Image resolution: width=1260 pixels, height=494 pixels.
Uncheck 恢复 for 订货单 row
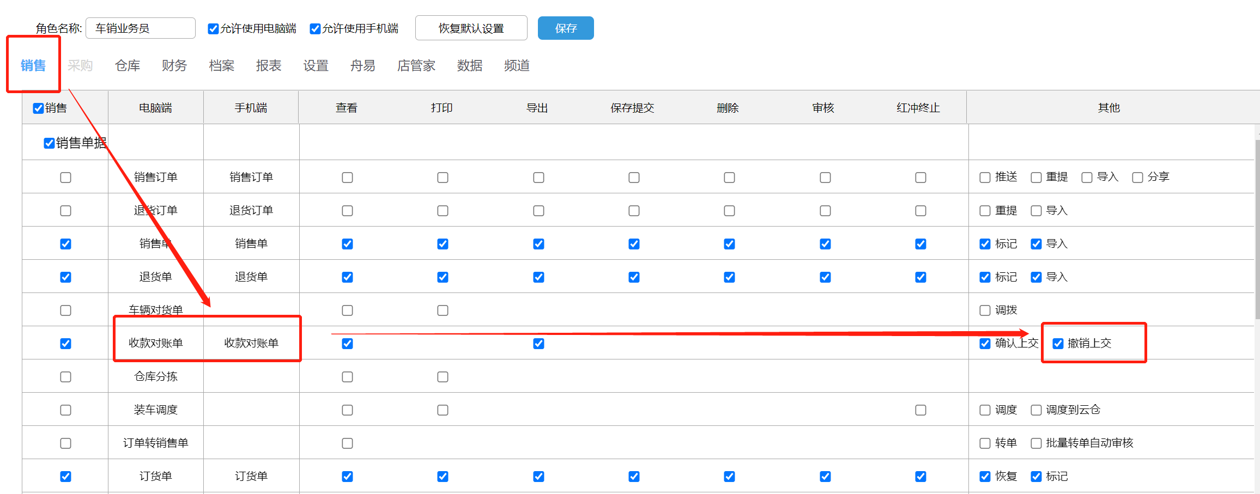[985, 477]
